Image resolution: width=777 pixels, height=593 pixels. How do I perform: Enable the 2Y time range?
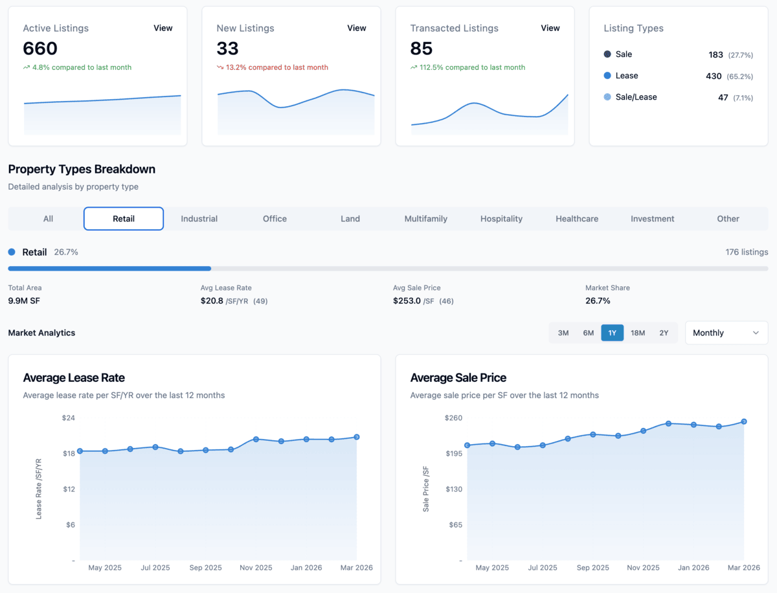pyautogui.click(x=664, y=332)
